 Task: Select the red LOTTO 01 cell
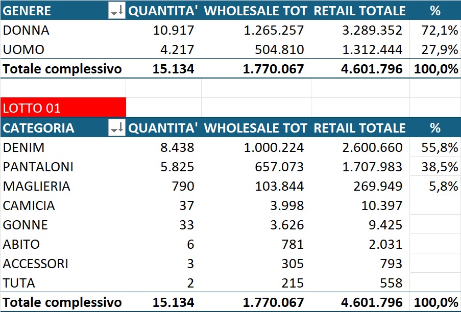[63, 108]
